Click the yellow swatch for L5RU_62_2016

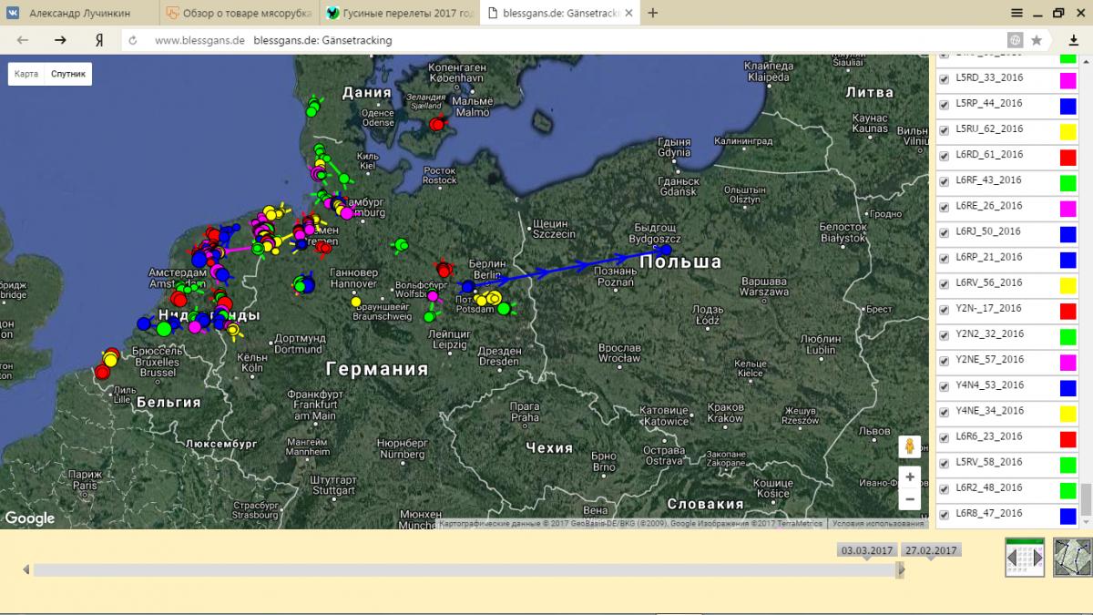[x=1067, y=131]
